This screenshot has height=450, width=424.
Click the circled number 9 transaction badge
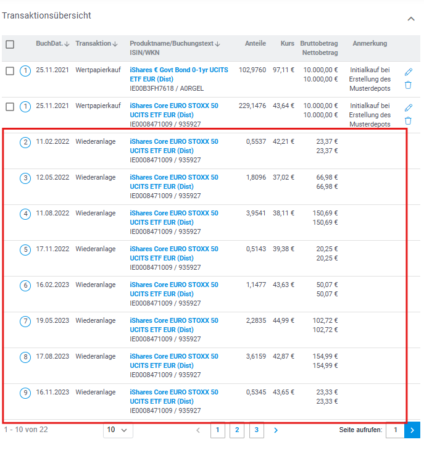[x=25, y=393]
